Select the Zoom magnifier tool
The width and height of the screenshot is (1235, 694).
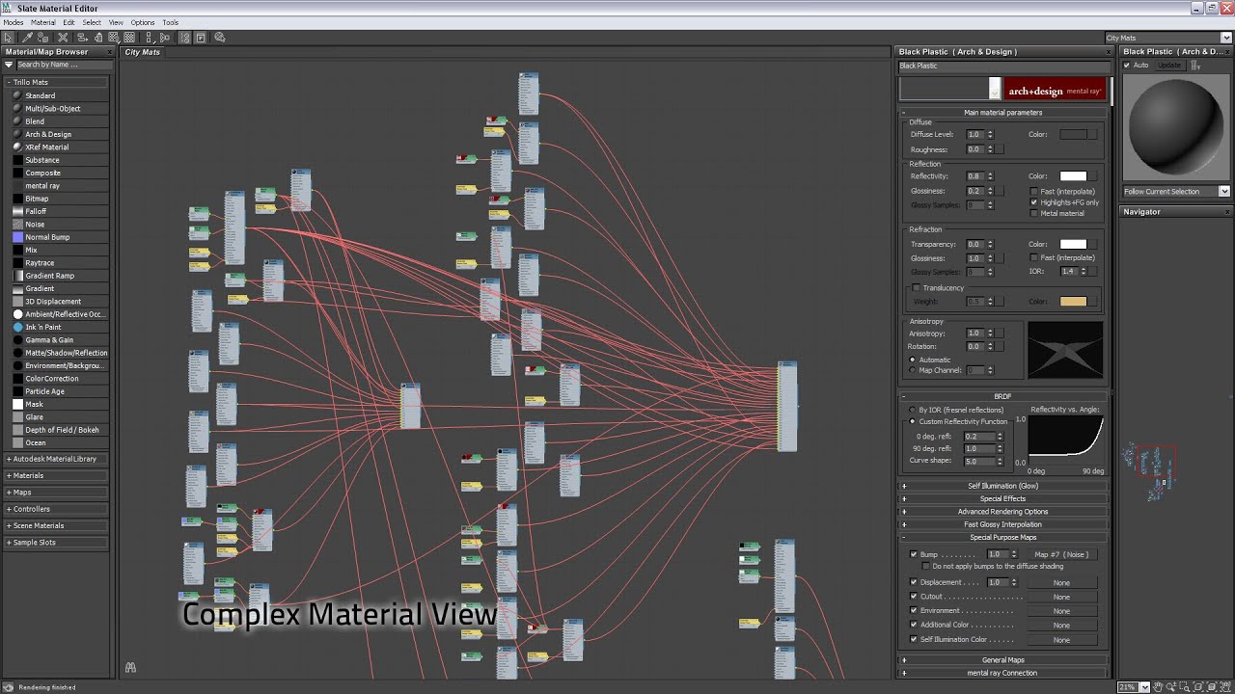tap(1170, 687)
